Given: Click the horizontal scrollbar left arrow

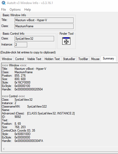Looking at the screenshot, I should tap(4, 149).
